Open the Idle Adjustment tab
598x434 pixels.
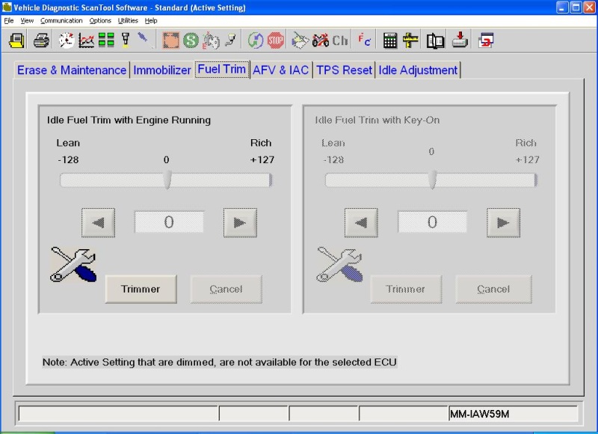(418, 70)
